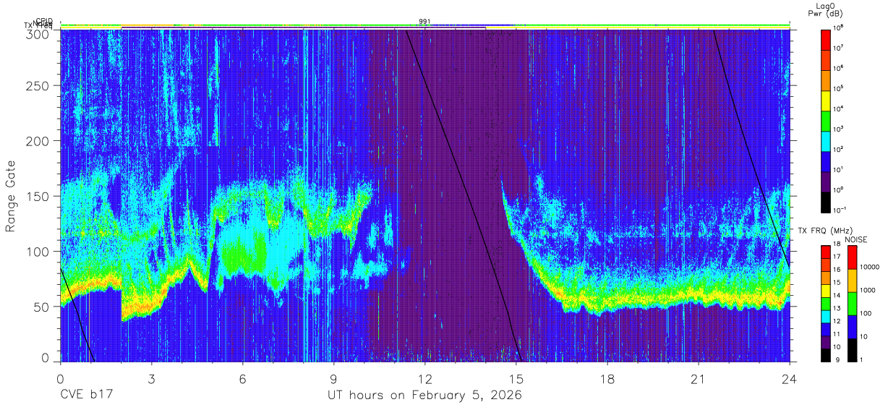Image resolution: width=888 pixels, height=410 pixels.
Task: Click the green segment of the Lag0 Pwr colorbar
Action: [x=827, y=120]
